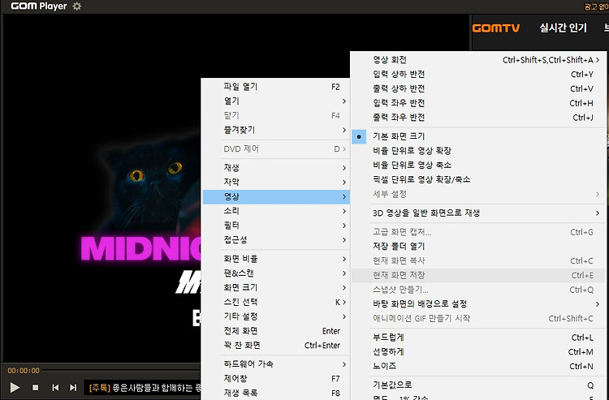Viewport: 609px width, 400px height.
Task: Open the 실시간 인기 tab
Action: click(563, 28)
